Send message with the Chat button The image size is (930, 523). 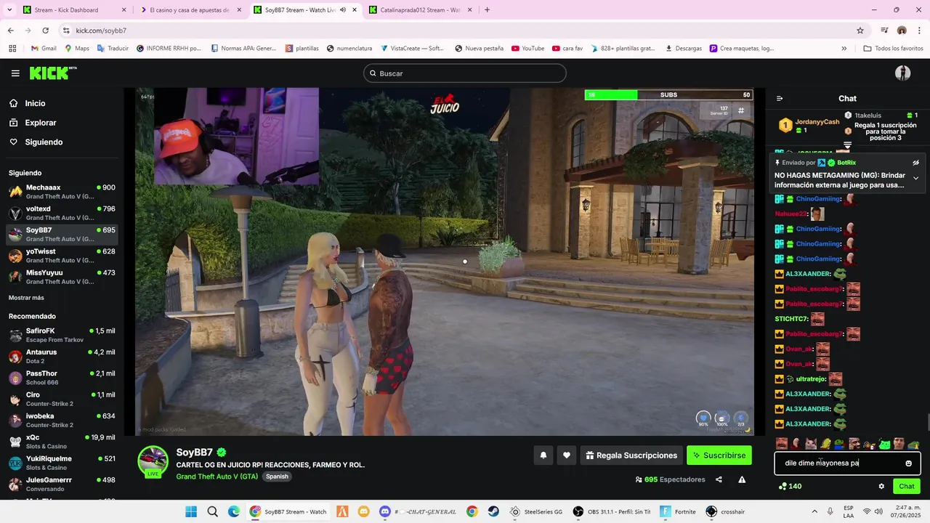tap(906, 487)
